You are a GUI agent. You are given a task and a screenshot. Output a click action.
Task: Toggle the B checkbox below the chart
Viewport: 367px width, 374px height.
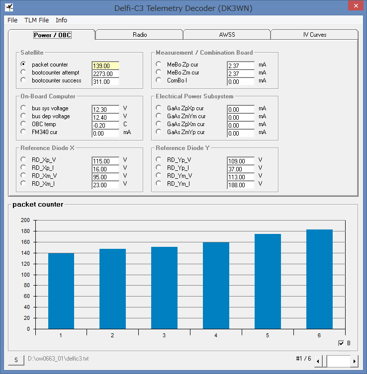point(341,343)
